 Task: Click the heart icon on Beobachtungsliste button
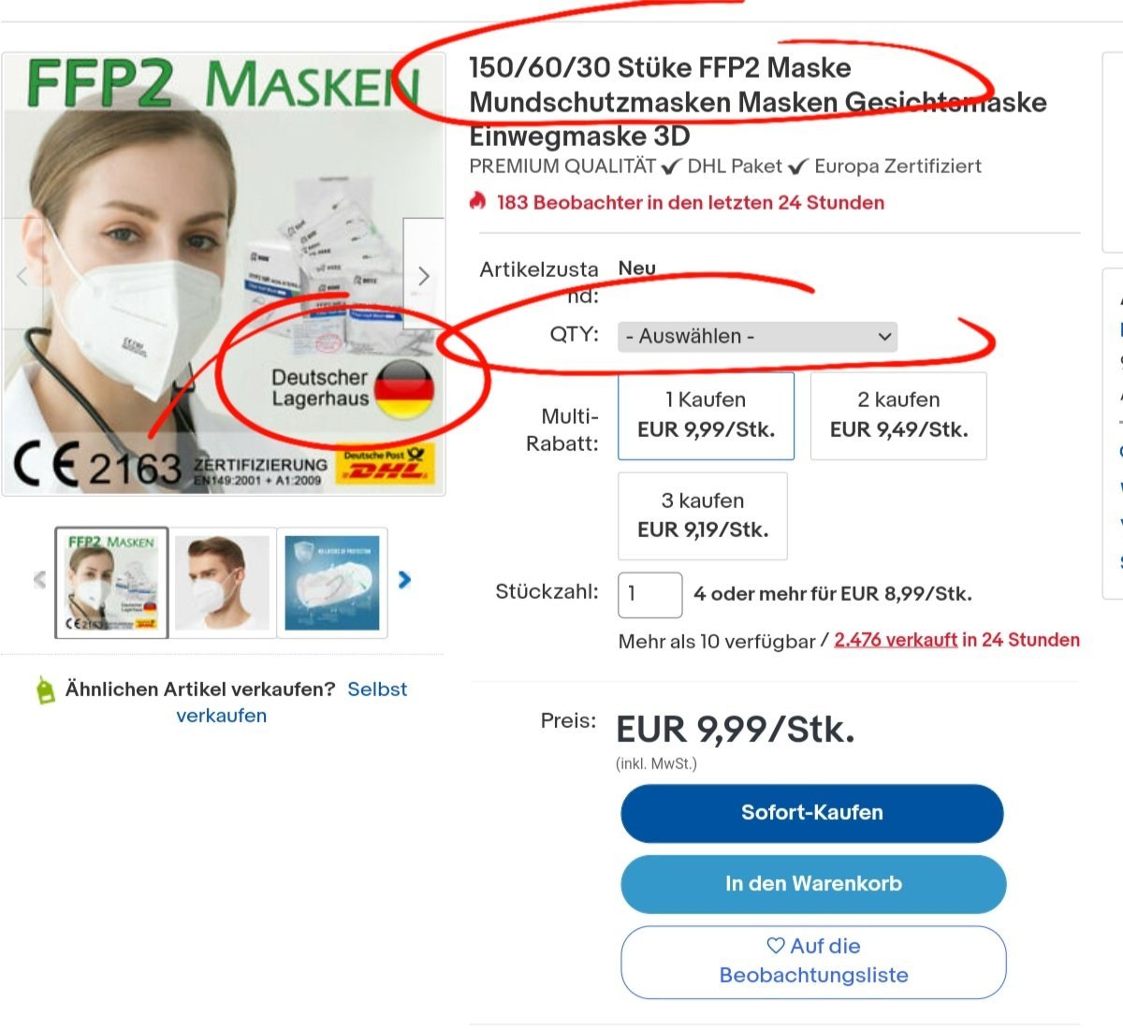coord(776,946)
